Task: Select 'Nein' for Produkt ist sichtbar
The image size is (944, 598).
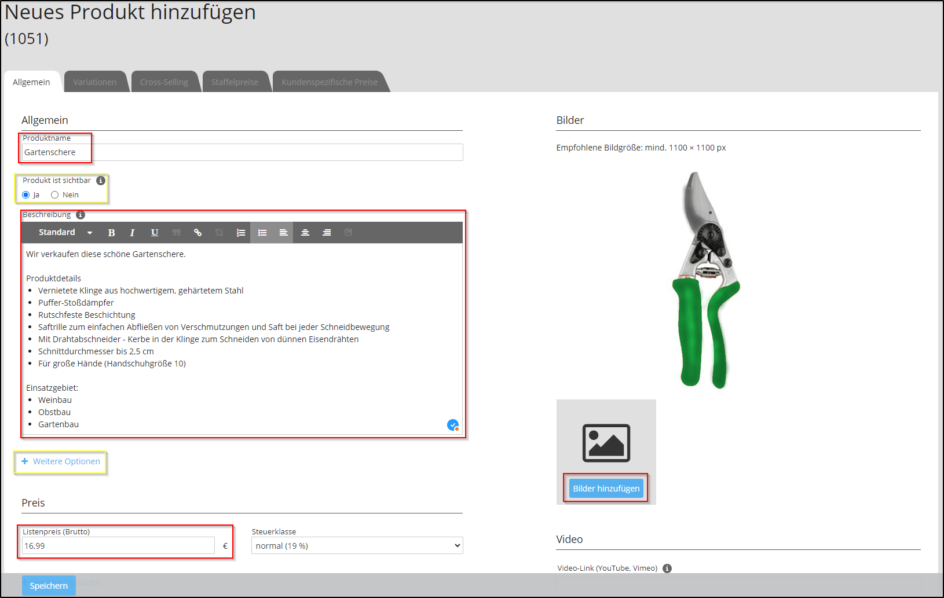Action: coord(55,195)
